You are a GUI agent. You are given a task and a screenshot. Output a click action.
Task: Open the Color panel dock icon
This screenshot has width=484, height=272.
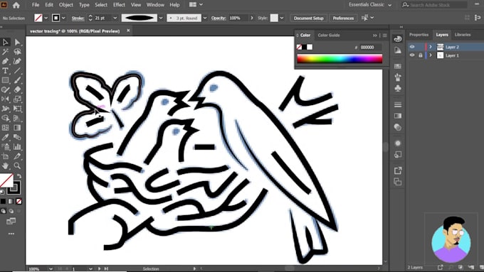(398, 39)
